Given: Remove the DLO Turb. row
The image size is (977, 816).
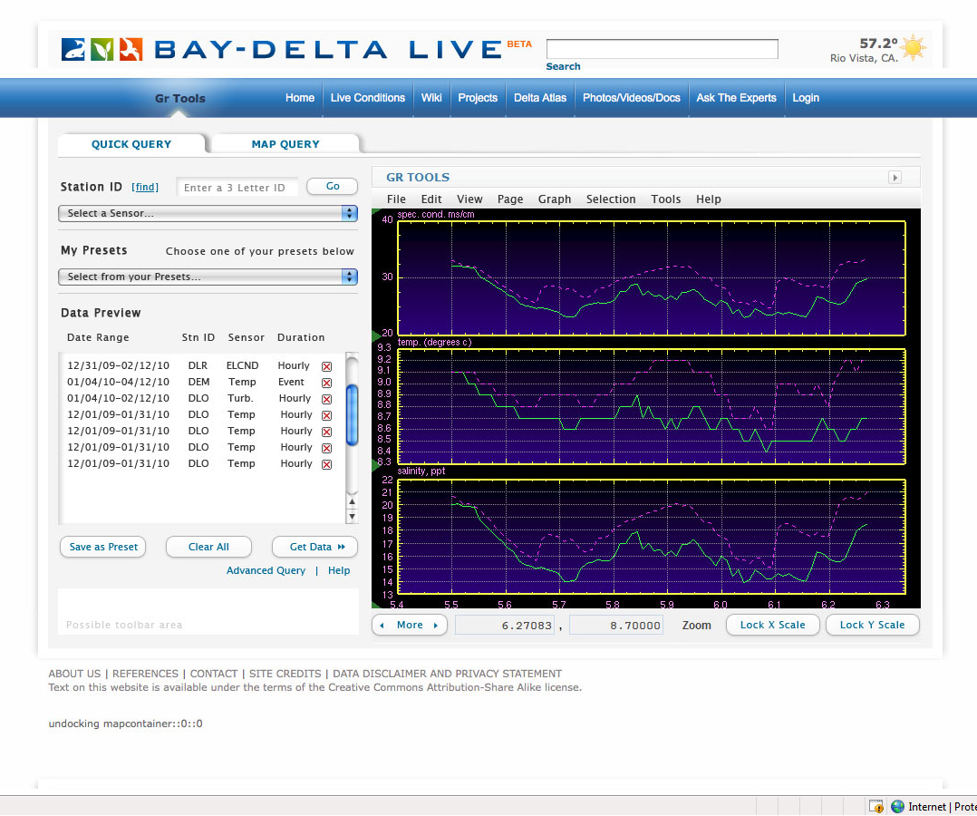Looking at the screenshot, I should click(x=326, y=399).
